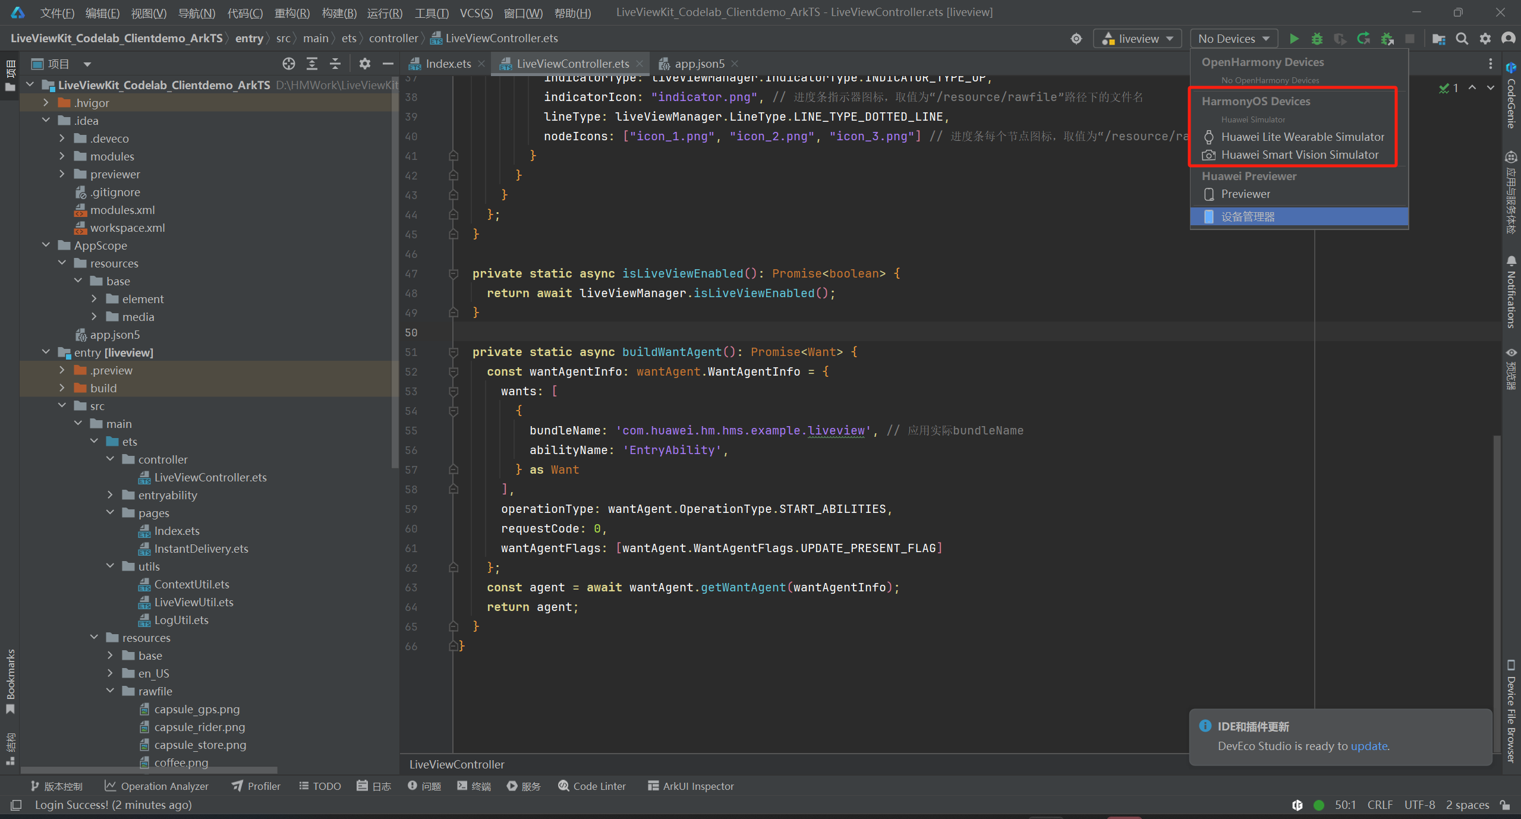
Task: Open the 文件(F) menu
Action: (57, 12)
